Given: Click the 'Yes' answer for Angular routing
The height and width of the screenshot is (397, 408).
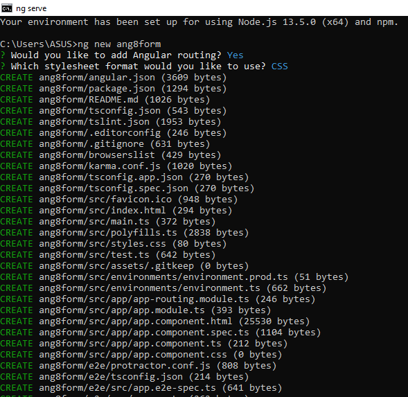Looking at the screenshot, I should click(x=235, y=55).
